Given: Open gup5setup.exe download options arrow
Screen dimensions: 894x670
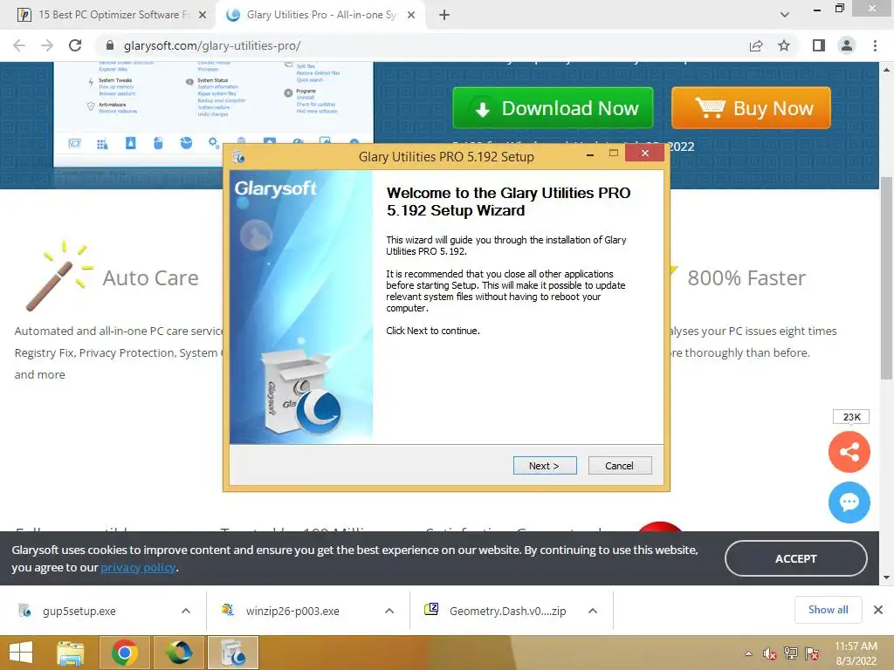Looking at the screenshot, I should pos(186,611).
